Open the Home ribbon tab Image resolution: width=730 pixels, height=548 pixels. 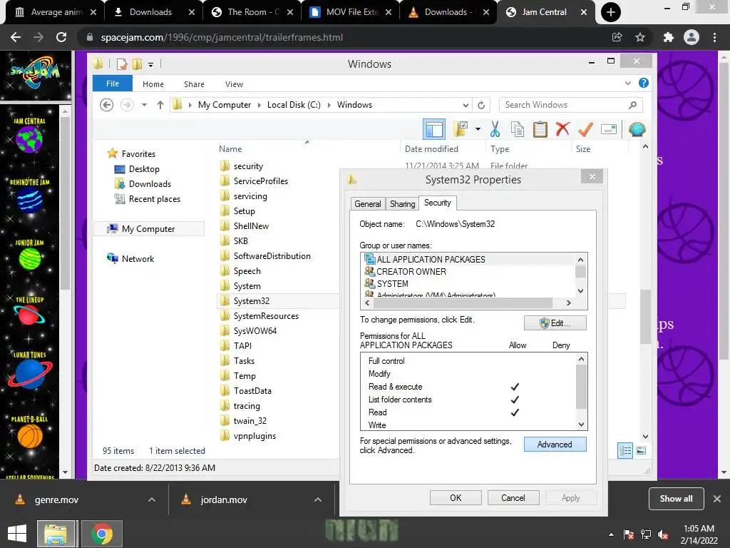point(153,84)
